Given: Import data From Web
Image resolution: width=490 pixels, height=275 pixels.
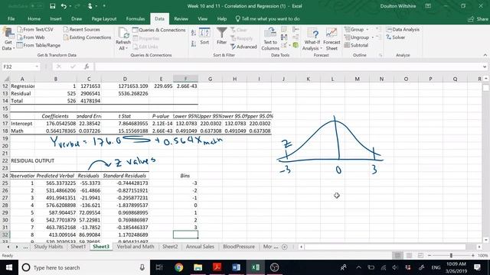Looking at the screenshot, I should (31, 37).
